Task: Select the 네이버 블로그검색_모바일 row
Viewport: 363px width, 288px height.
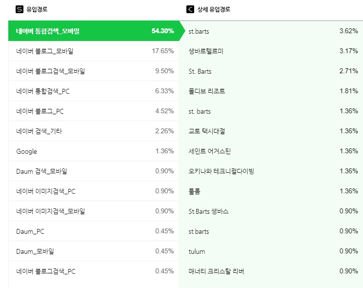Action: coord(94,71)
